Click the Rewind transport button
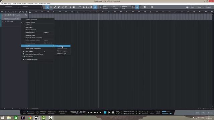 (91, 113)
